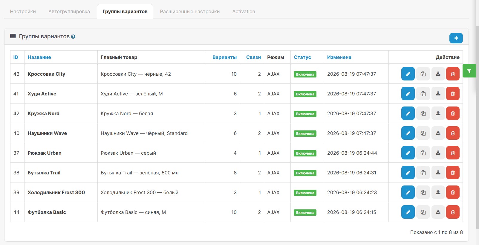This screenshot has height=245, width=479.
Task: Sort the table by ID column
Action: point(16,57)
